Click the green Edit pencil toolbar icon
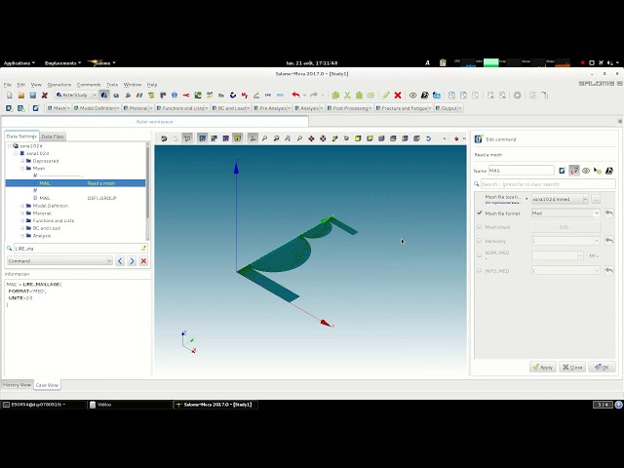The height and width of the screenshot is (468, 624). click(386, 96)
